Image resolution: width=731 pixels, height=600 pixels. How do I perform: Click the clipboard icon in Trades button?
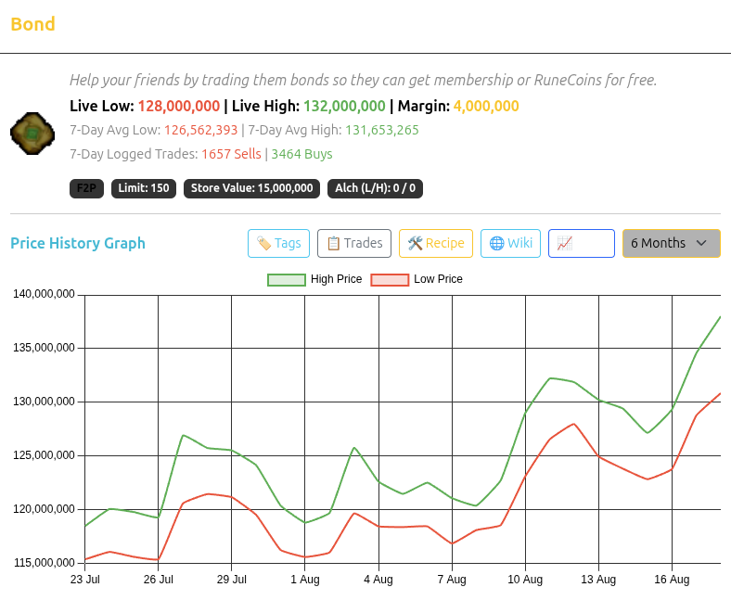click(333, 243)
